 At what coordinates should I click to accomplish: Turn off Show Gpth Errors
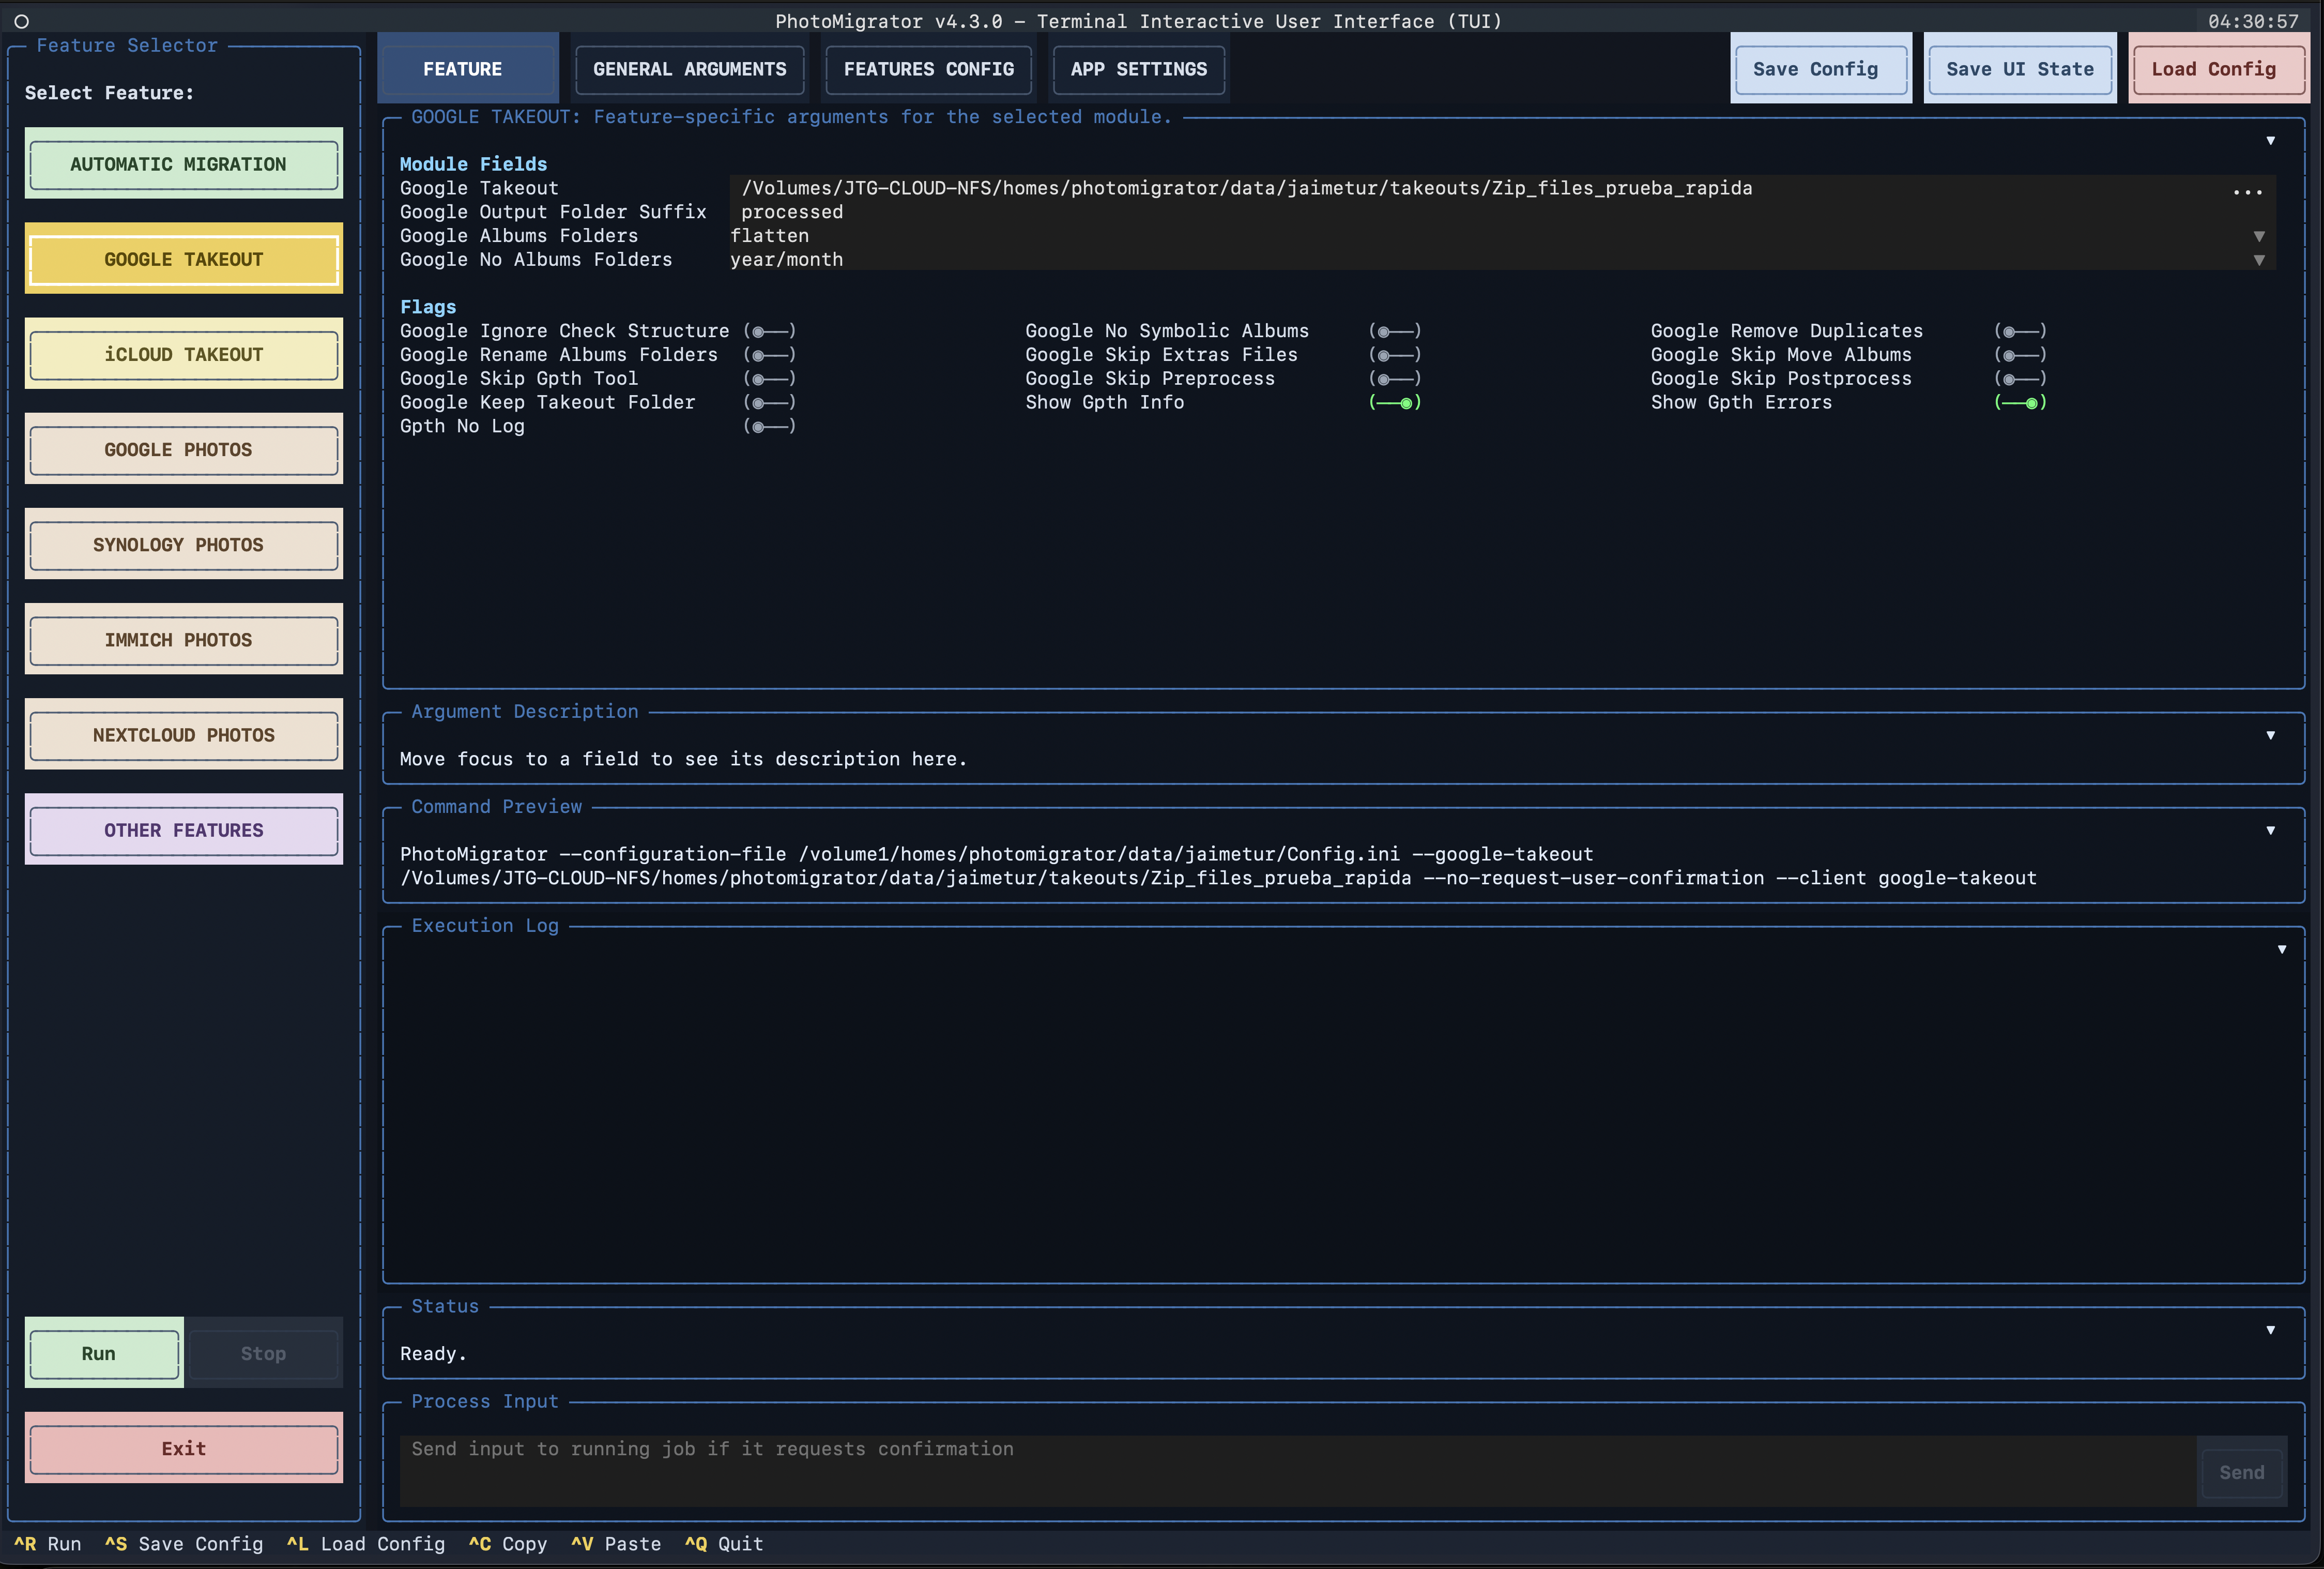point(2020,403)
